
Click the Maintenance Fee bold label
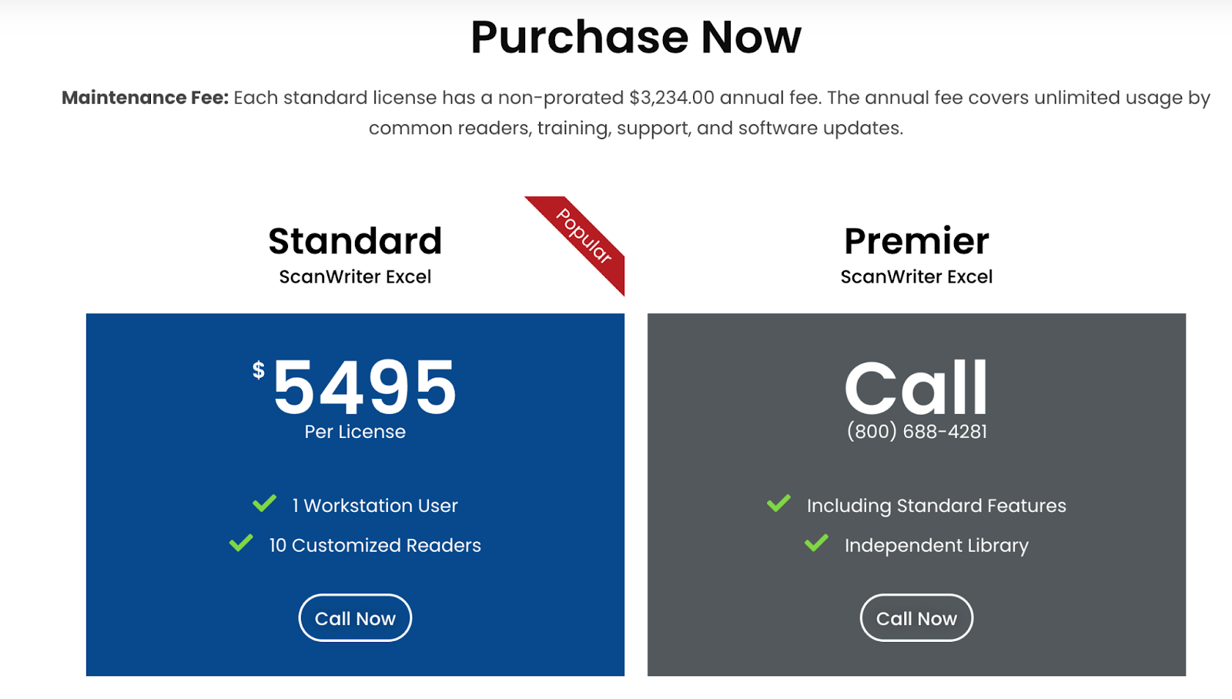click(145, 98)
